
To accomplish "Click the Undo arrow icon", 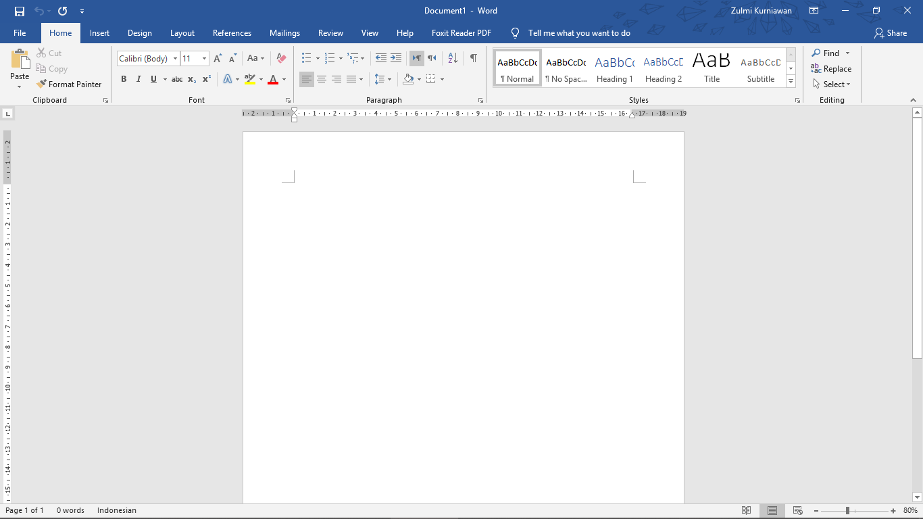I will pyautogui.click(x=39, y=11).
